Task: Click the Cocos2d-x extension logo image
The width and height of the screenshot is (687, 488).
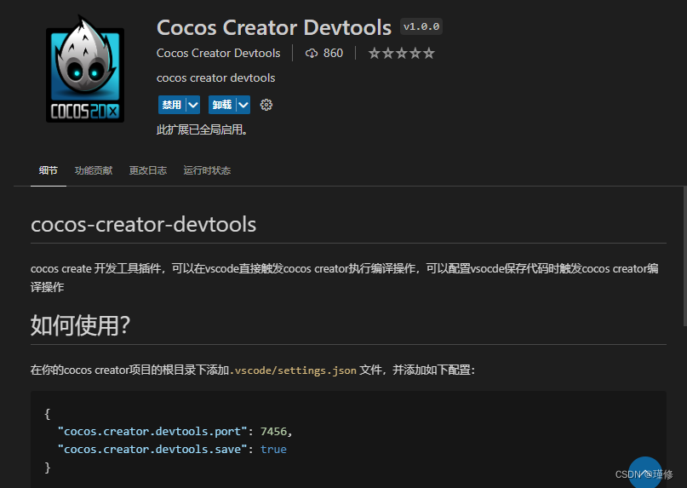Action: 85,69
